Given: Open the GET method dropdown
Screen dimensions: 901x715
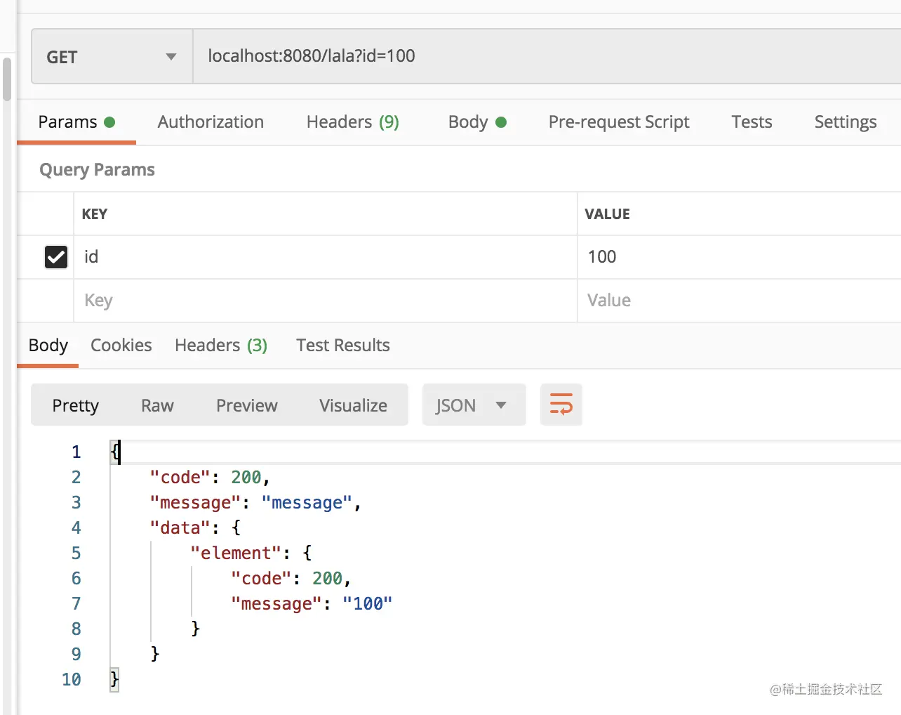Looking at the screenshot, I should (112, 57).
